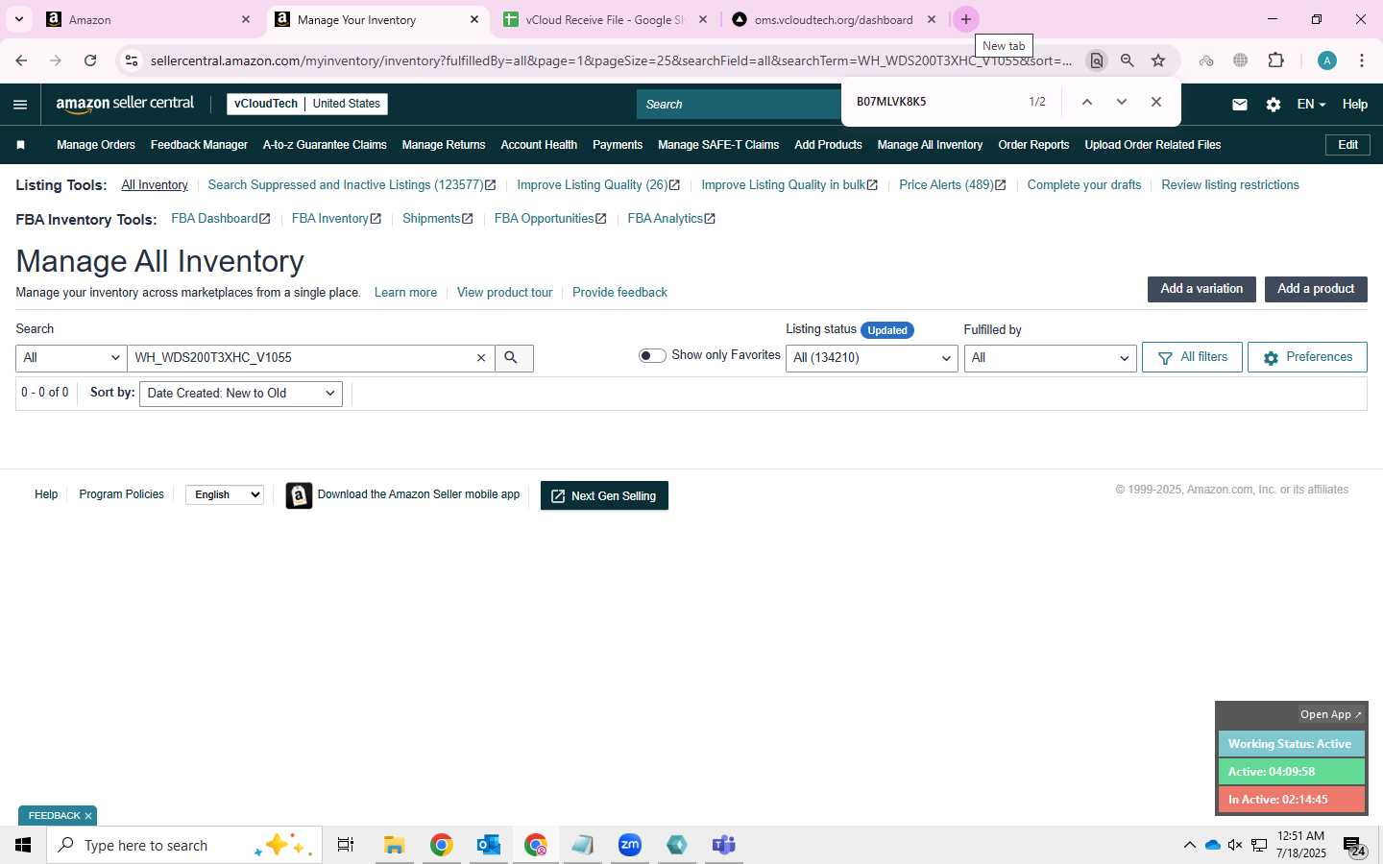Viewport: 1383px width, 864px height.
Task: Go back to the previous page
Action: 21,60
